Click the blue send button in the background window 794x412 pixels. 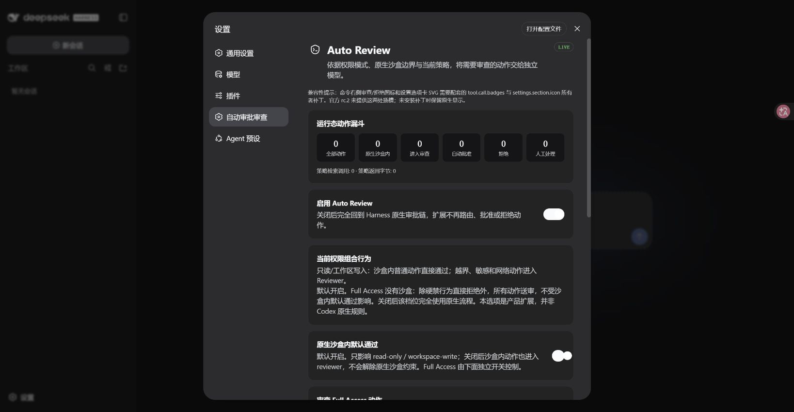click(639, 237)
